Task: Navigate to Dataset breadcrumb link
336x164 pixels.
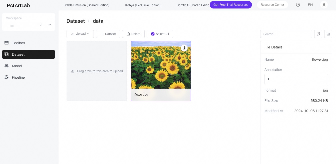Action: 76,21
